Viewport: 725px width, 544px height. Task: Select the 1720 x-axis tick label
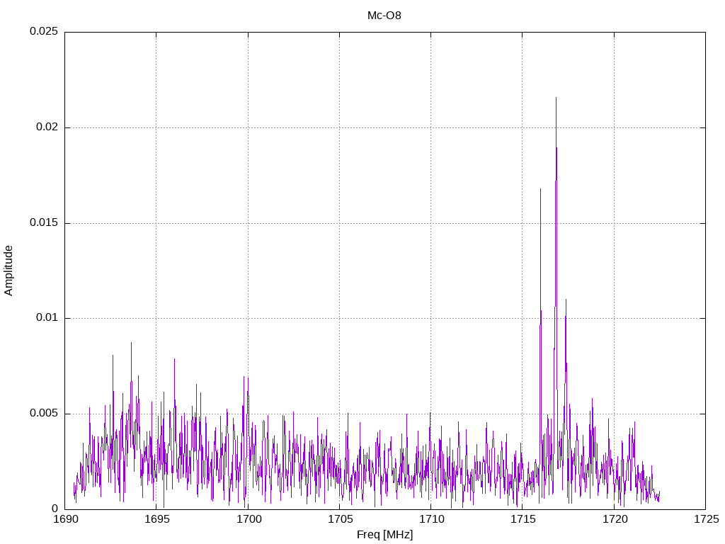[x=614, y=520]
